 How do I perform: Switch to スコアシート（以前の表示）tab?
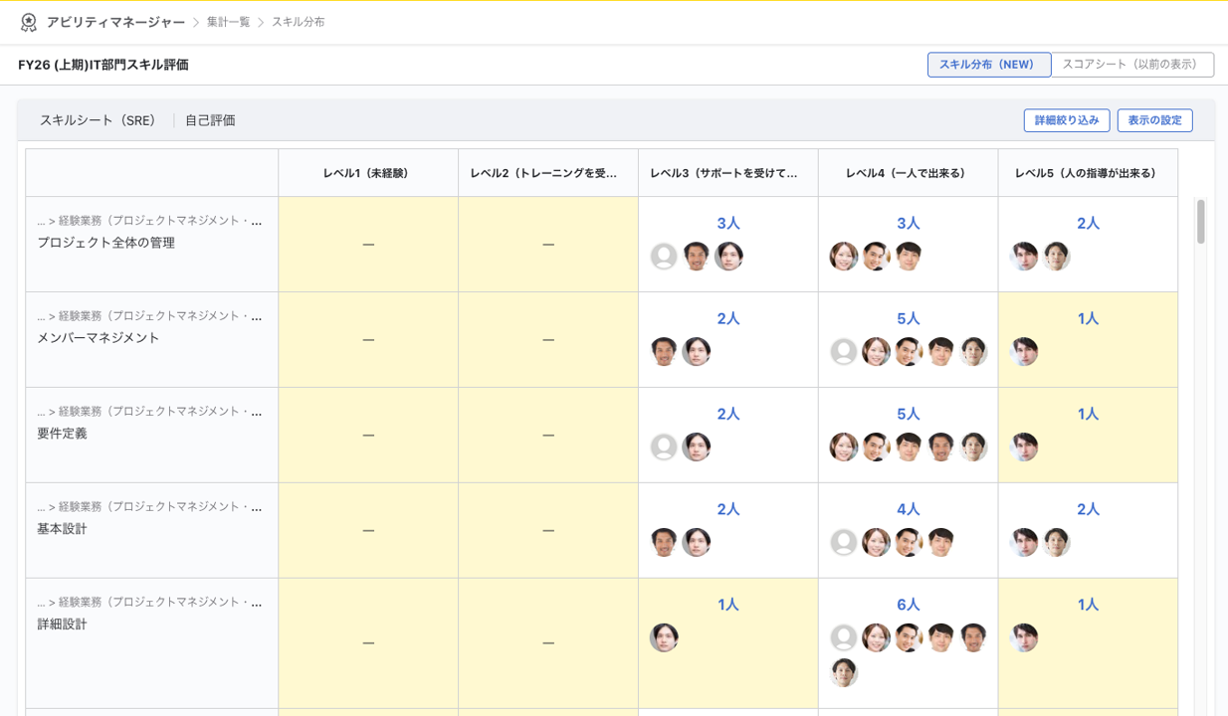coord(1132,65)
